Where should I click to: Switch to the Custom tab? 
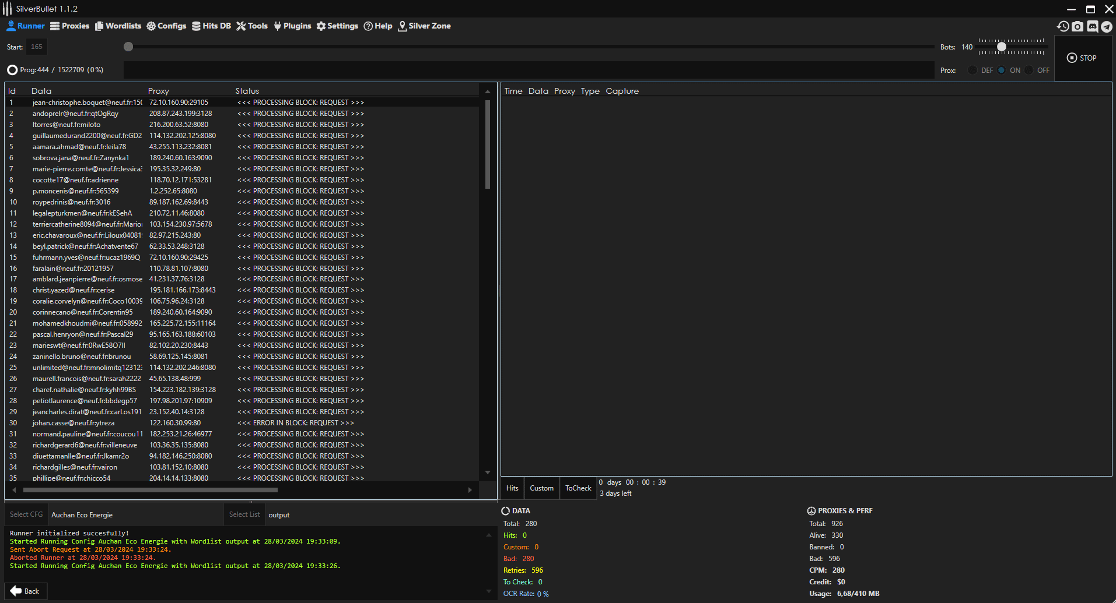coord(541,488)
